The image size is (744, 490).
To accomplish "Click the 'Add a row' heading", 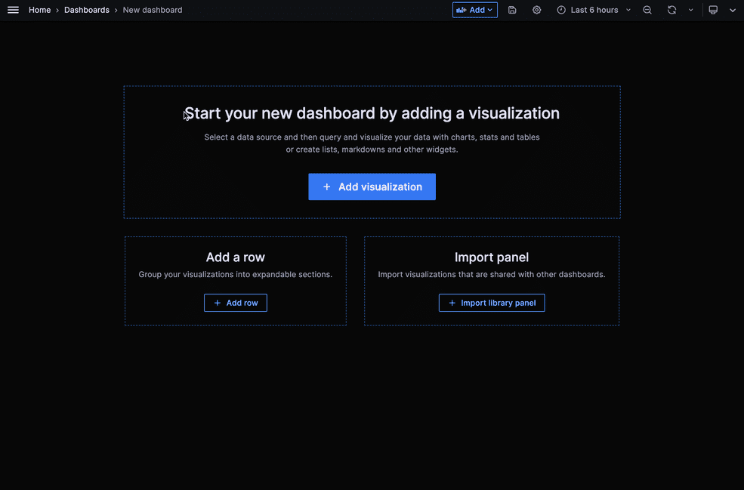I will click(x=236, y=257).
